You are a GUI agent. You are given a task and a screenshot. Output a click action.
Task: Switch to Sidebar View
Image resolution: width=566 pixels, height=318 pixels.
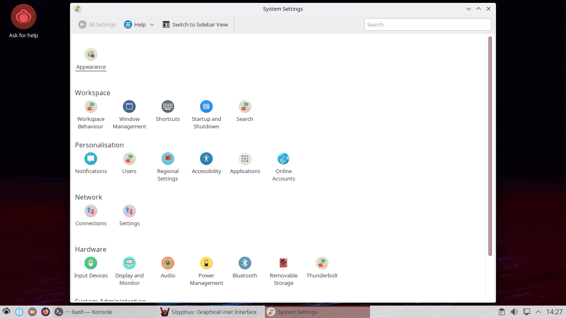196,24
